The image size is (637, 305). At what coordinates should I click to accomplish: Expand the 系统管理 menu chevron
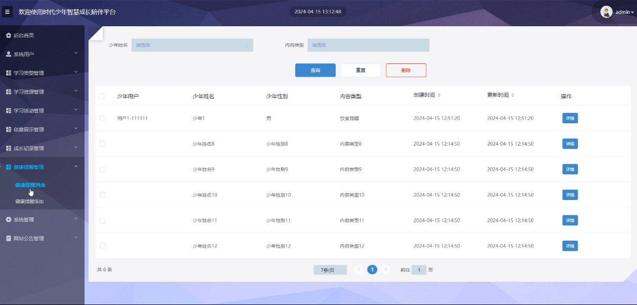coord(76,218)
